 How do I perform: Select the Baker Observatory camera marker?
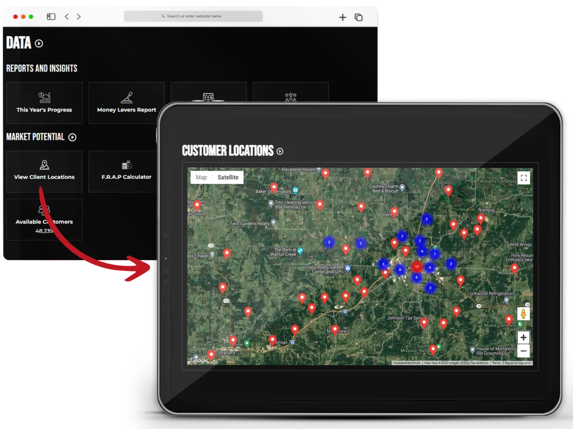296,191
